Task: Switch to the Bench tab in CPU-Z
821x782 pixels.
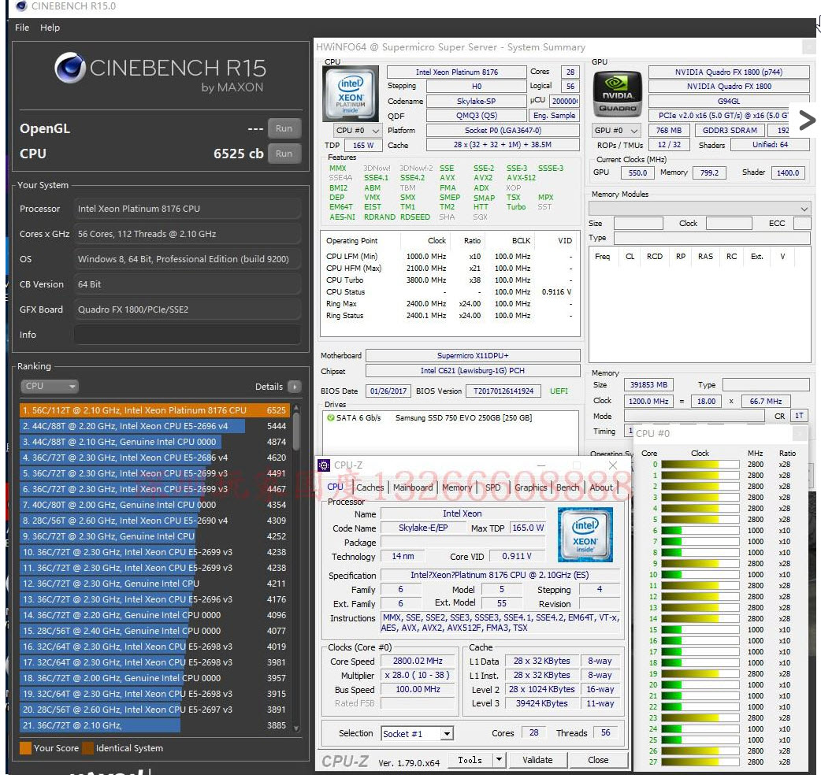Action: point(568,487)
